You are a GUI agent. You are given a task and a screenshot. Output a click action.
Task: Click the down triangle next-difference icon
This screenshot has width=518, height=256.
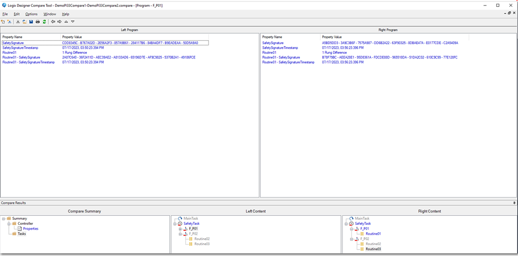tap(73, 22)
